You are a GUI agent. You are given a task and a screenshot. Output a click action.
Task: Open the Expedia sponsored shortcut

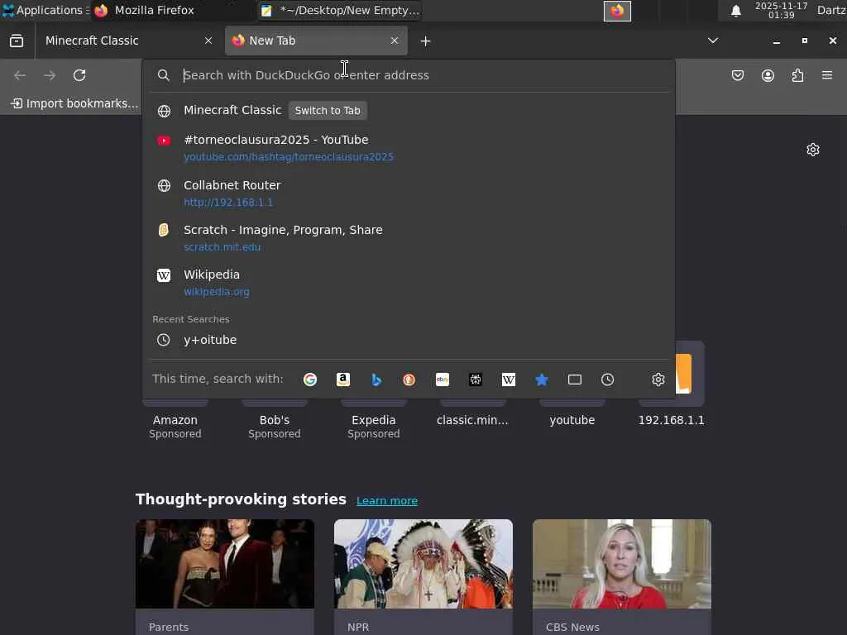click(373, 420)
